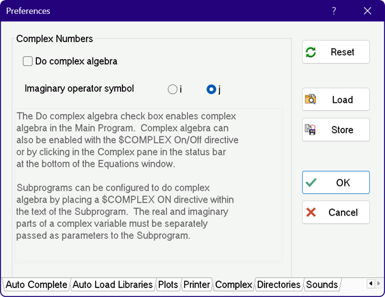Select the Complex tab
Viewport: 385px width, 297px height.
[x=233, y=284]
